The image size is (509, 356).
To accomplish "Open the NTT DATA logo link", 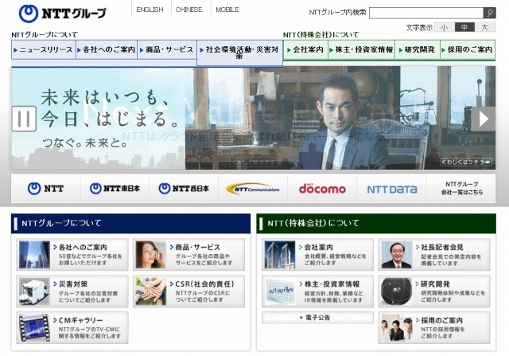I will 392,190.
